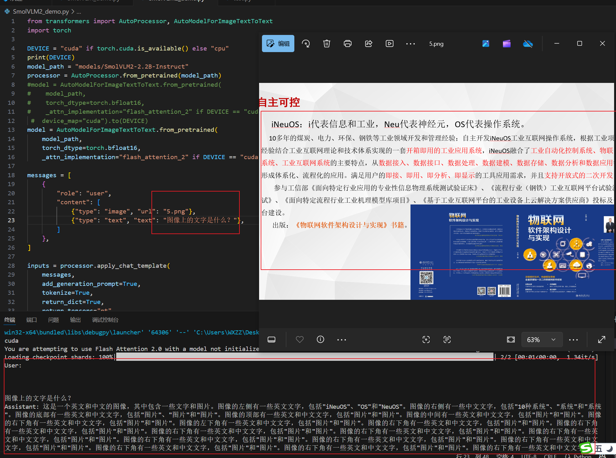This screenshot has height=458, width=616.
Task: Open file info with the info icon
Action: pyautogui.click(x=320, y=340)
